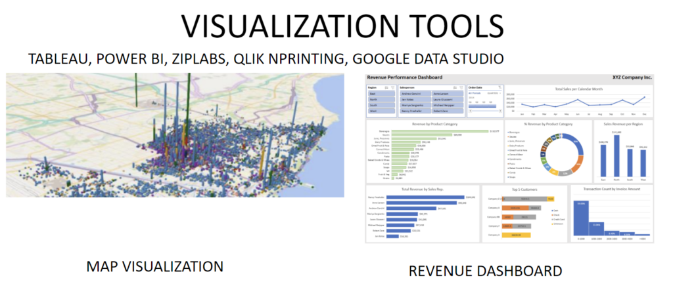
Task: Click the Order Date timeline period bar
Action: [482, 106]
